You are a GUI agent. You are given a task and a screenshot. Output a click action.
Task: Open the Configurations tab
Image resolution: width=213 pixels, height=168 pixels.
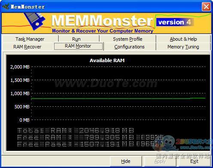129,47
